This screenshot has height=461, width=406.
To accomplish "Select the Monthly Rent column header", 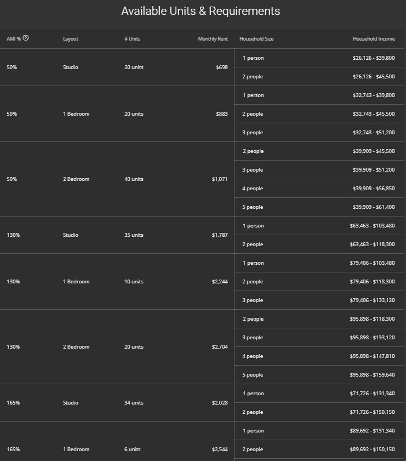I will click(x=213, y=39).
